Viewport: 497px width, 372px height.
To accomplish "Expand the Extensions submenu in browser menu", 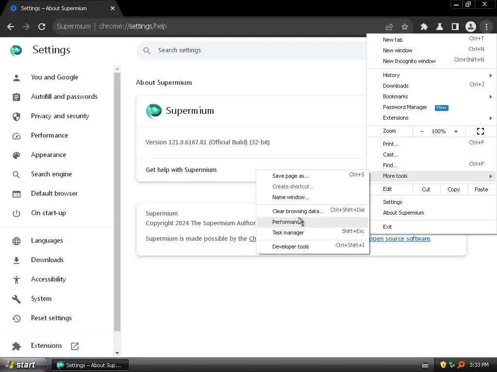I will click(432, 118).
